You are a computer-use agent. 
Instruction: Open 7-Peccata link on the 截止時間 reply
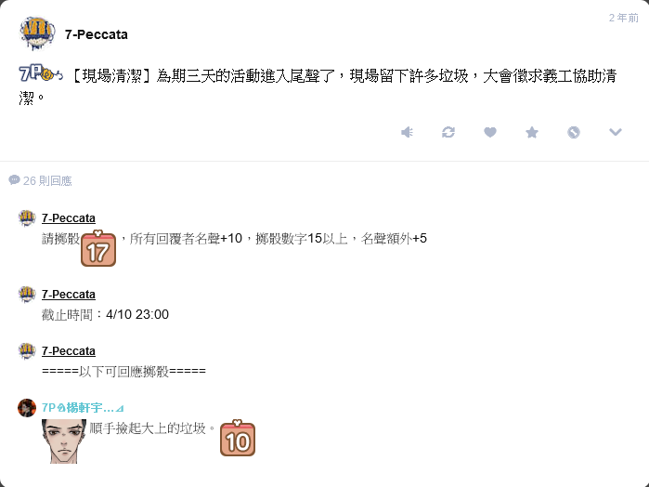point(69,295)
